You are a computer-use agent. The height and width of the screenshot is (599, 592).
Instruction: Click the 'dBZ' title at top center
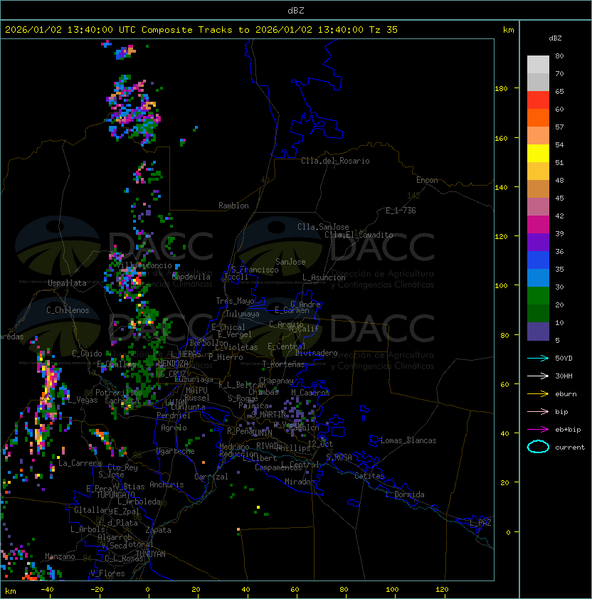(296, 10)
